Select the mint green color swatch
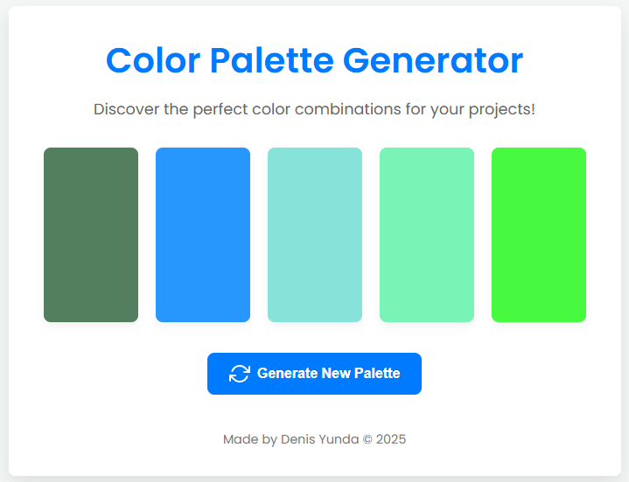The height and width of the screenshot is (482, 629). [427, 235]
